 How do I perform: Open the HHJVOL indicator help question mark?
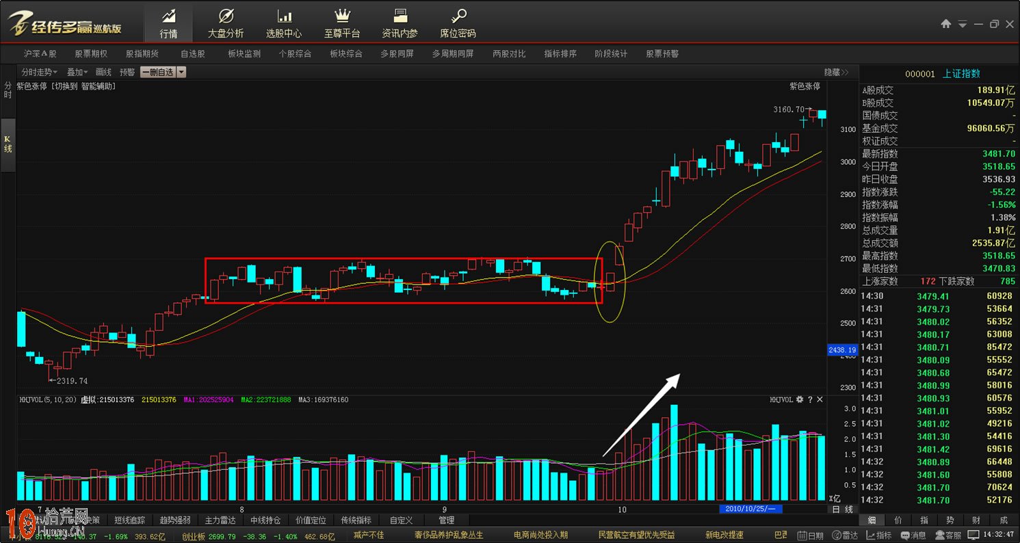pyautogui.click(x=810, y=399)
